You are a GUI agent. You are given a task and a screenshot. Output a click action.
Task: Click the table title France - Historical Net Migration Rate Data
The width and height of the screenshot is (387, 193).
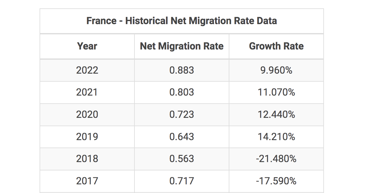181,21
